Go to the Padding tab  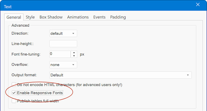click(118, 17)
